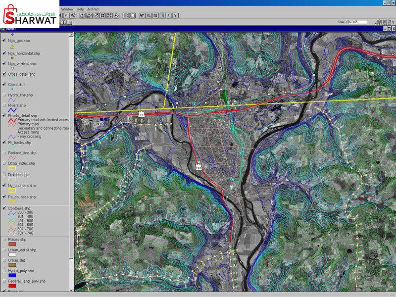
Task: Click Zoom to Previous Extent button
Action: pos(116,15)
